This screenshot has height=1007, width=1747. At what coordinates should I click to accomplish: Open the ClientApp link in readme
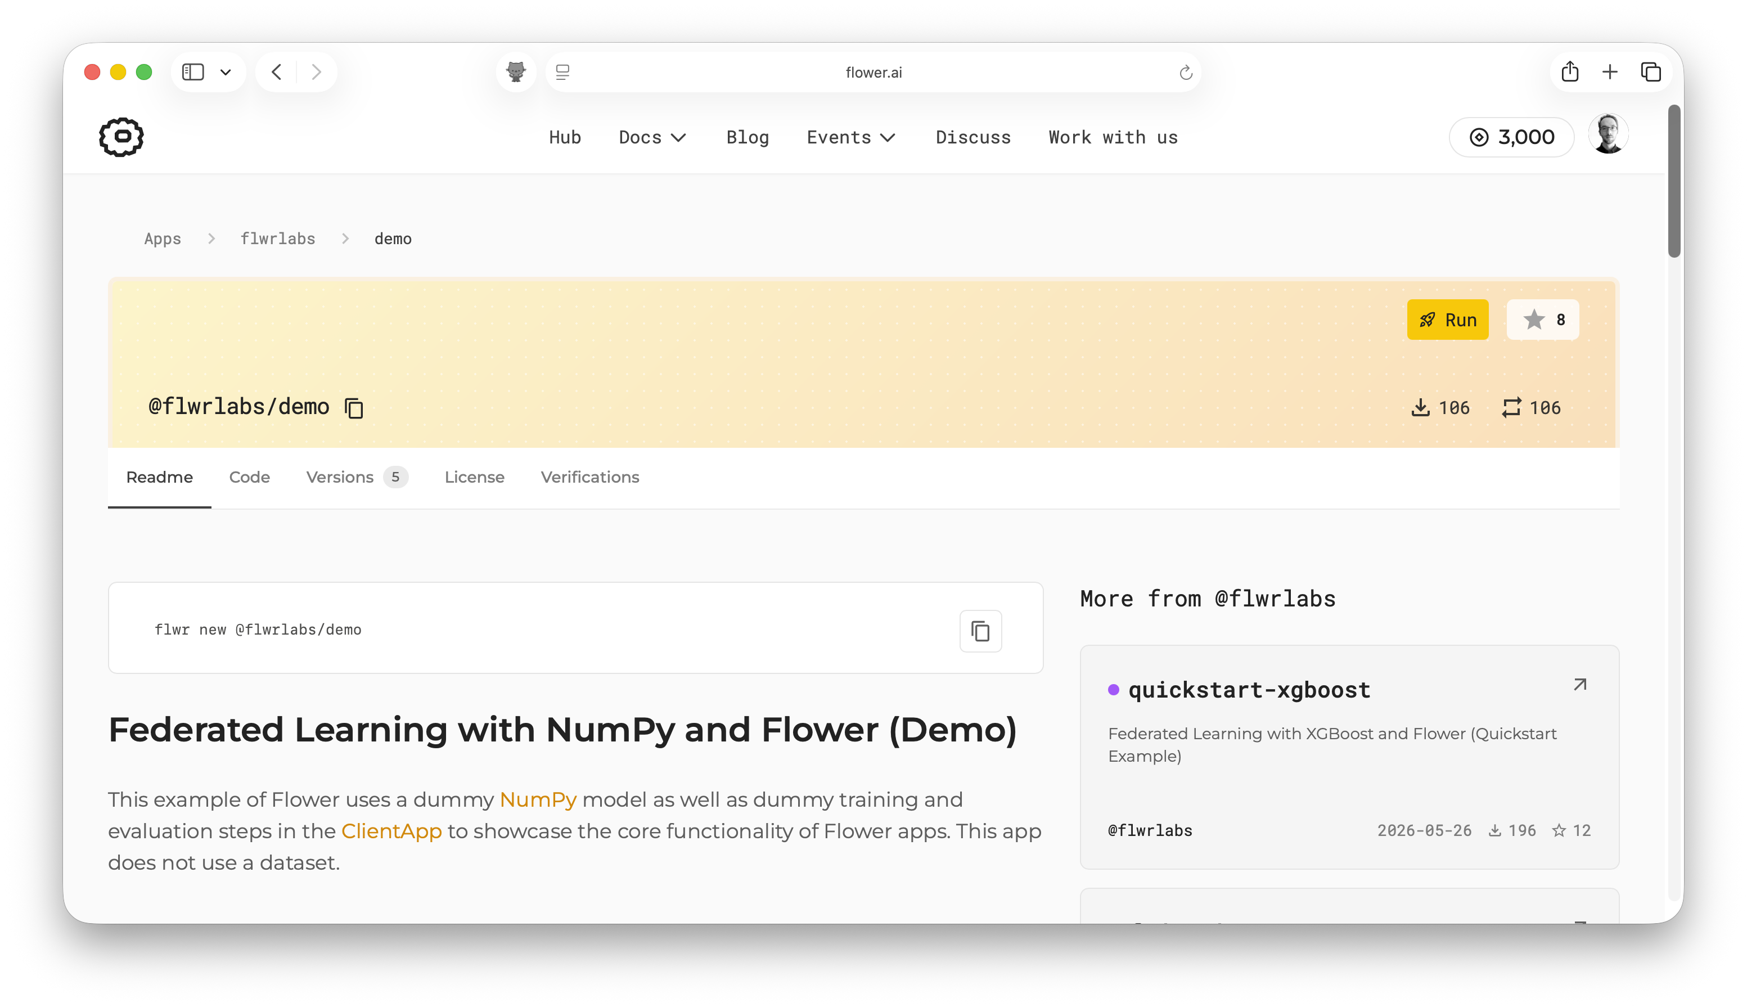click(x=391, y=831)
